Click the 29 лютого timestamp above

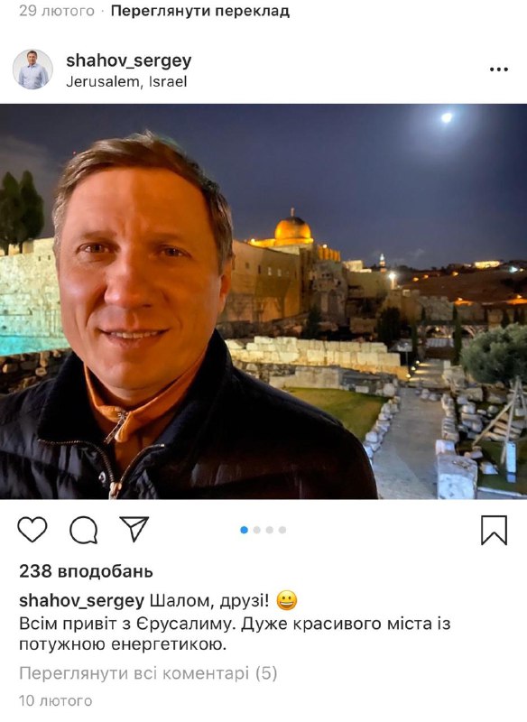(57, 11)
